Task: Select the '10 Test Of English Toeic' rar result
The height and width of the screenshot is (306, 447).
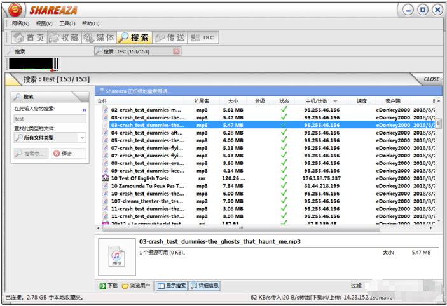Action: click(143, 178)
